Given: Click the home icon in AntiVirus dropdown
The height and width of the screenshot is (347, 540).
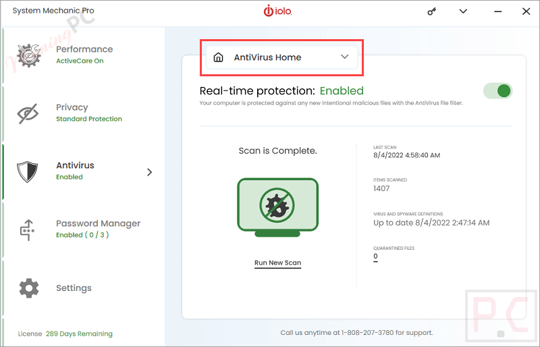Looking at the screenshot, I should click(x=218, y=57).
